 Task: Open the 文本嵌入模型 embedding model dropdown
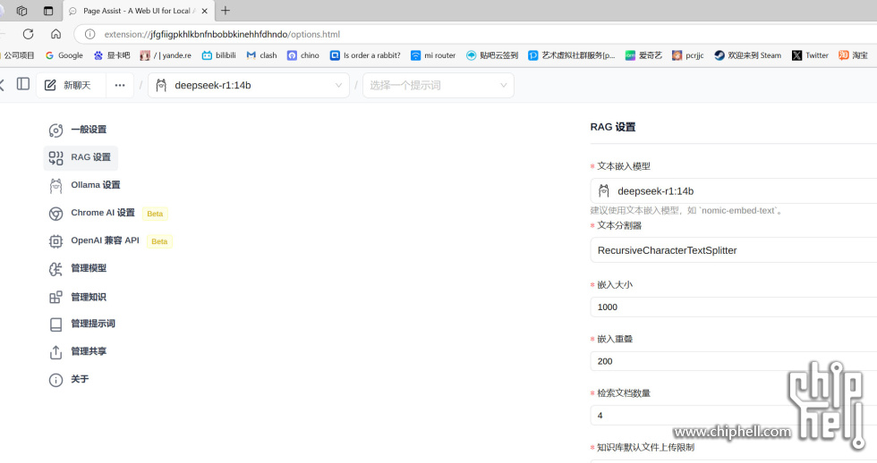coord(733,191)
